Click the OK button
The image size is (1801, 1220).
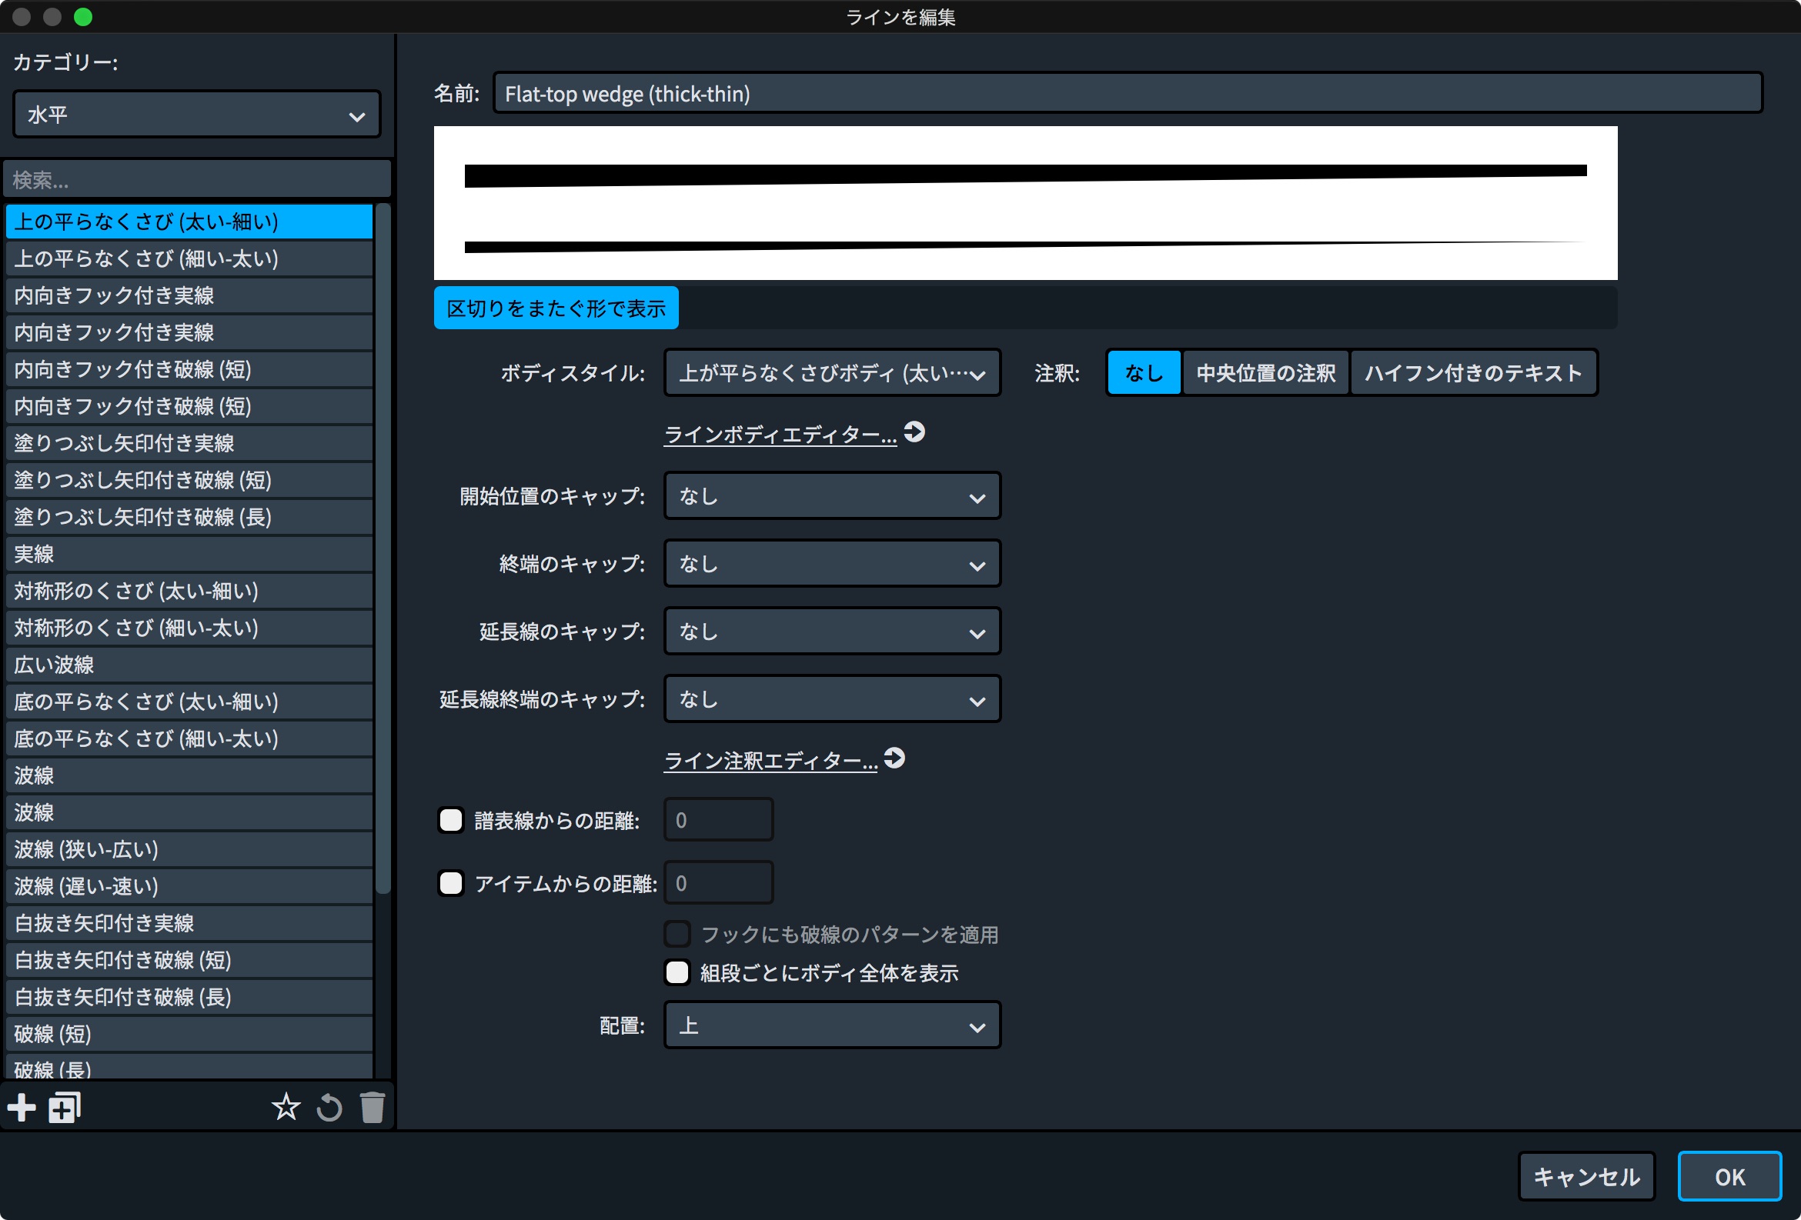tap(1729, 1176)
